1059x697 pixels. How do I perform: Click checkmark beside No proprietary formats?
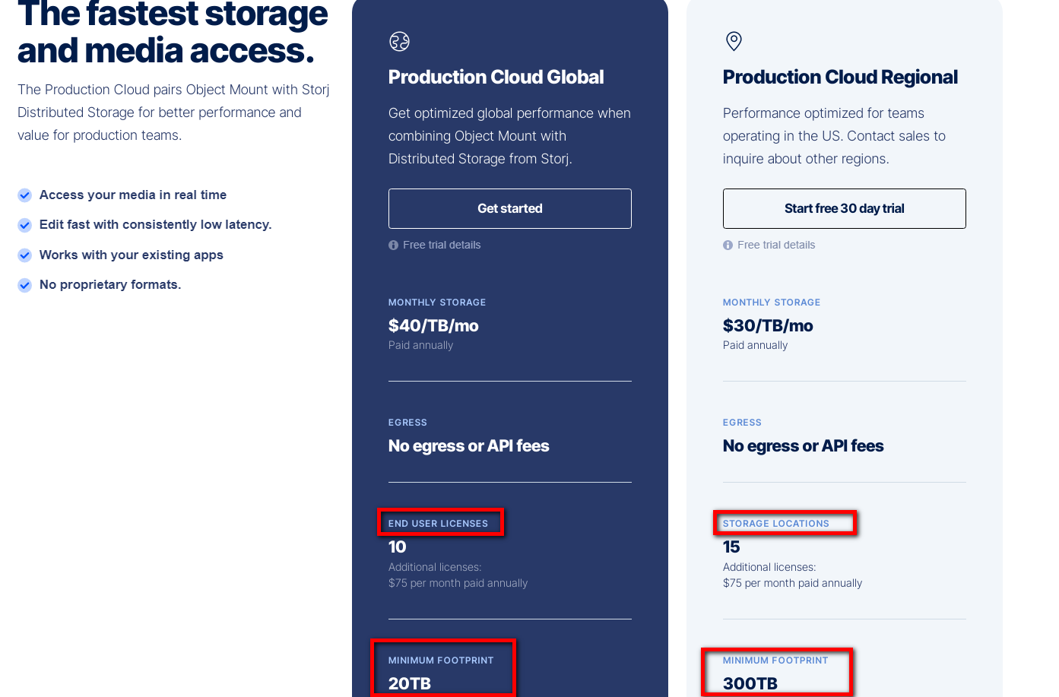click(x=25, y=285)
